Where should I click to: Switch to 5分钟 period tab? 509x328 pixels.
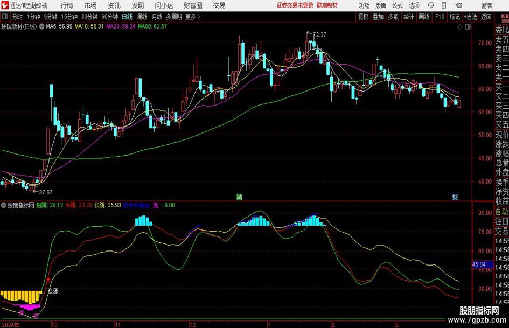click(x=51, y=17)
